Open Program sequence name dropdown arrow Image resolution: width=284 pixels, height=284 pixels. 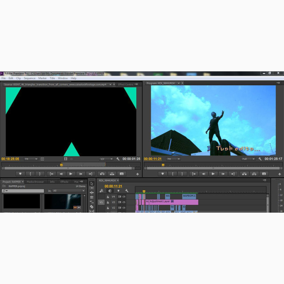point(179,83)
